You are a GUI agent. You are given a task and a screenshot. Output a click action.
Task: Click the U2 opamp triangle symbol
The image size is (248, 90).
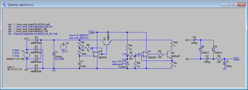(x=97, y=54)
